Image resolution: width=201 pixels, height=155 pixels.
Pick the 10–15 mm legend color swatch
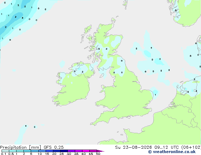pos(42,151)
